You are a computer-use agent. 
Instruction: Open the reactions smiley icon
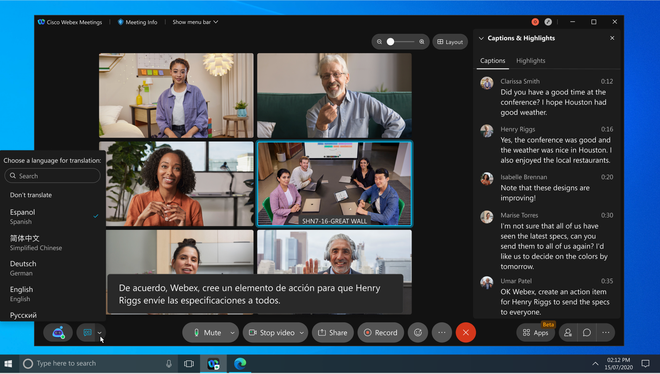(418, 332)
